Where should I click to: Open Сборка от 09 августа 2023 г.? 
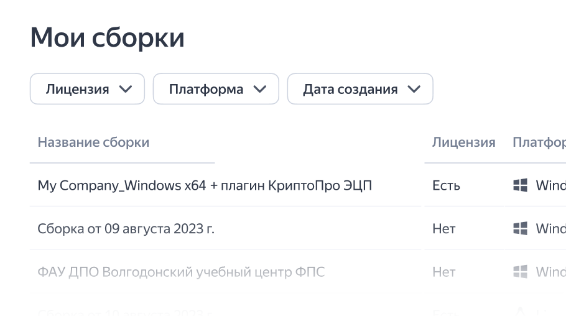pos(126,229)
